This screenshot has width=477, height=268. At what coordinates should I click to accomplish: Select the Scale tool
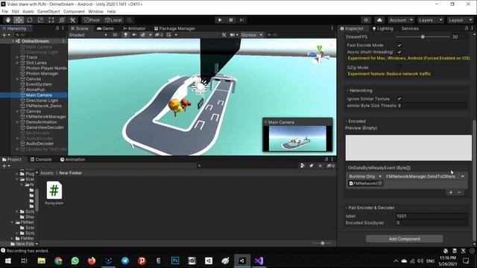pos(40,20)
